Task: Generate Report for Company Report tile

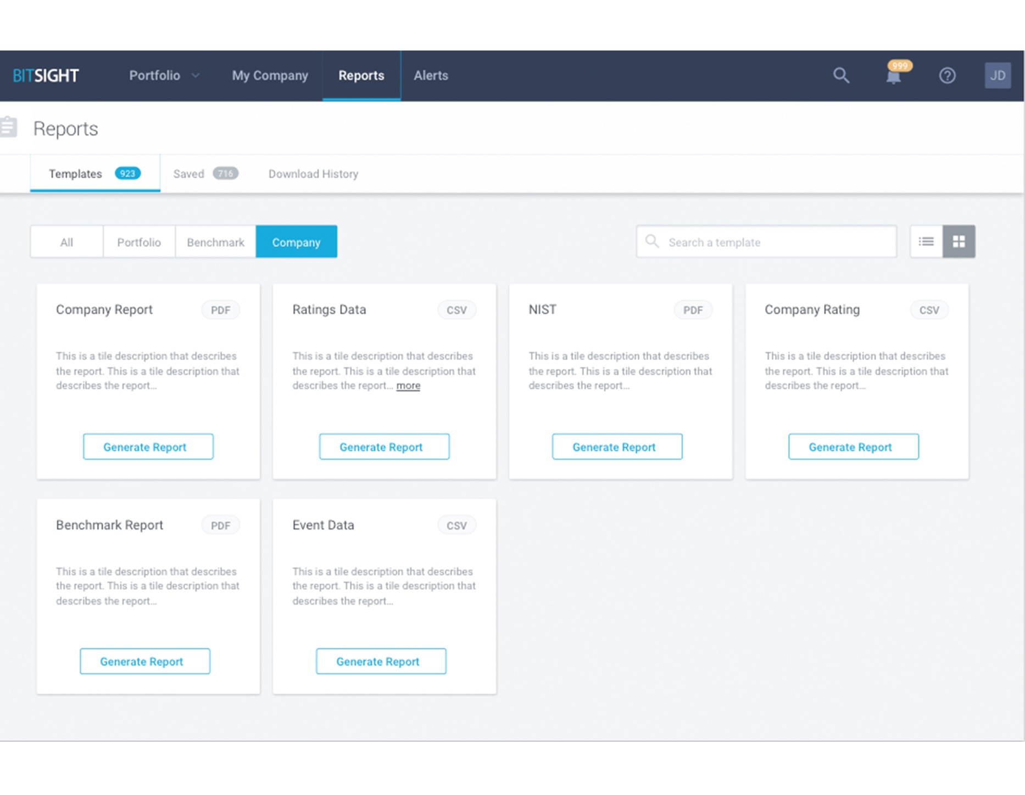Action: point(148,447)
